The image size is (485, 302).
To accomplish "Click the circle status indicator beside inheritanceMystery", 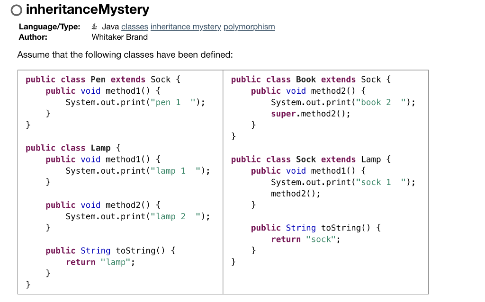I will pyautogui.click(x=17, y=9).
